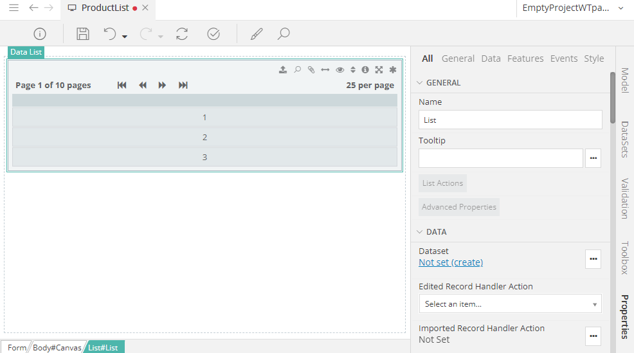Image resolution: width=634 pixels, height=353 pixels.
Task: Click the List Actions button
Action: point(442,183)
